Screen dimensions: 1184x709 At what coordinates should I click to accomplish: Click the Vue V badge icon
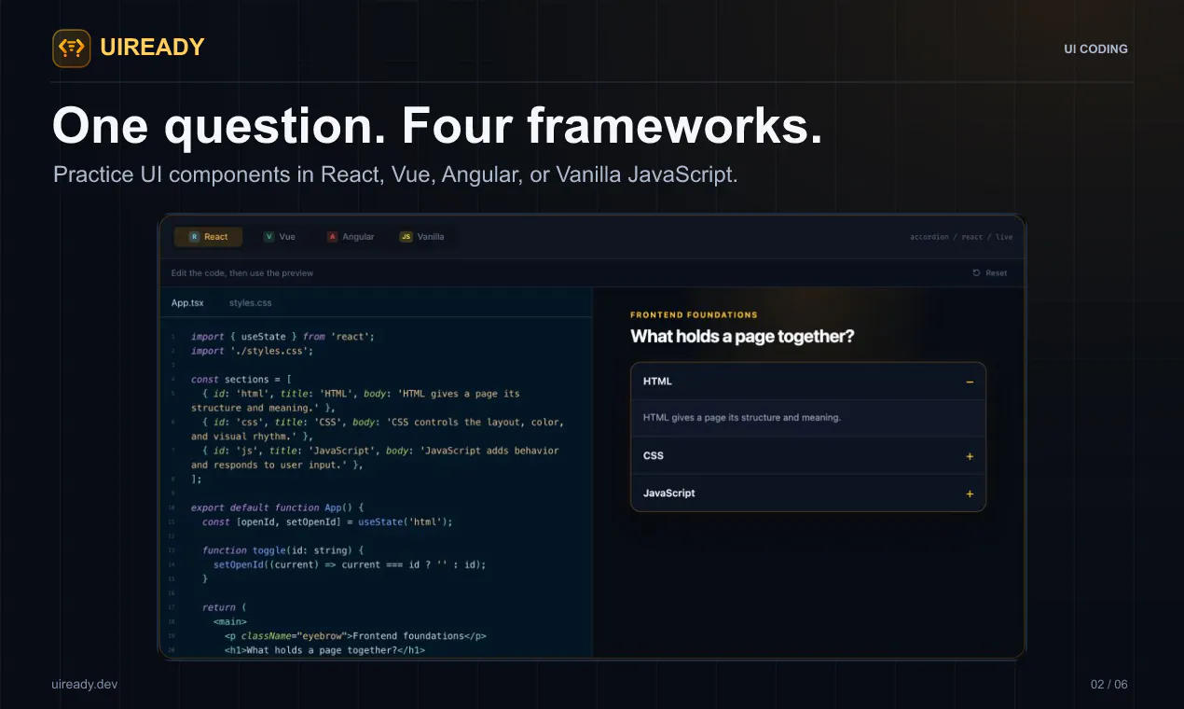click(x=268, y=237)
